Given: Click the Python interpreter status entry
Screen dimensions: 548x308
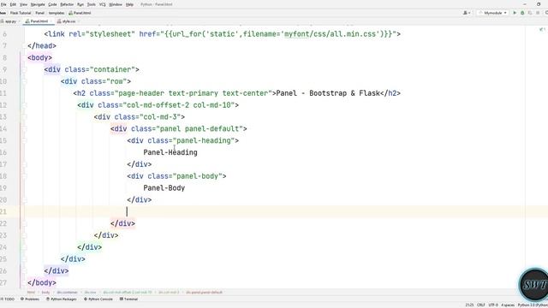Looking at the screenshot, I should (533, 305).
